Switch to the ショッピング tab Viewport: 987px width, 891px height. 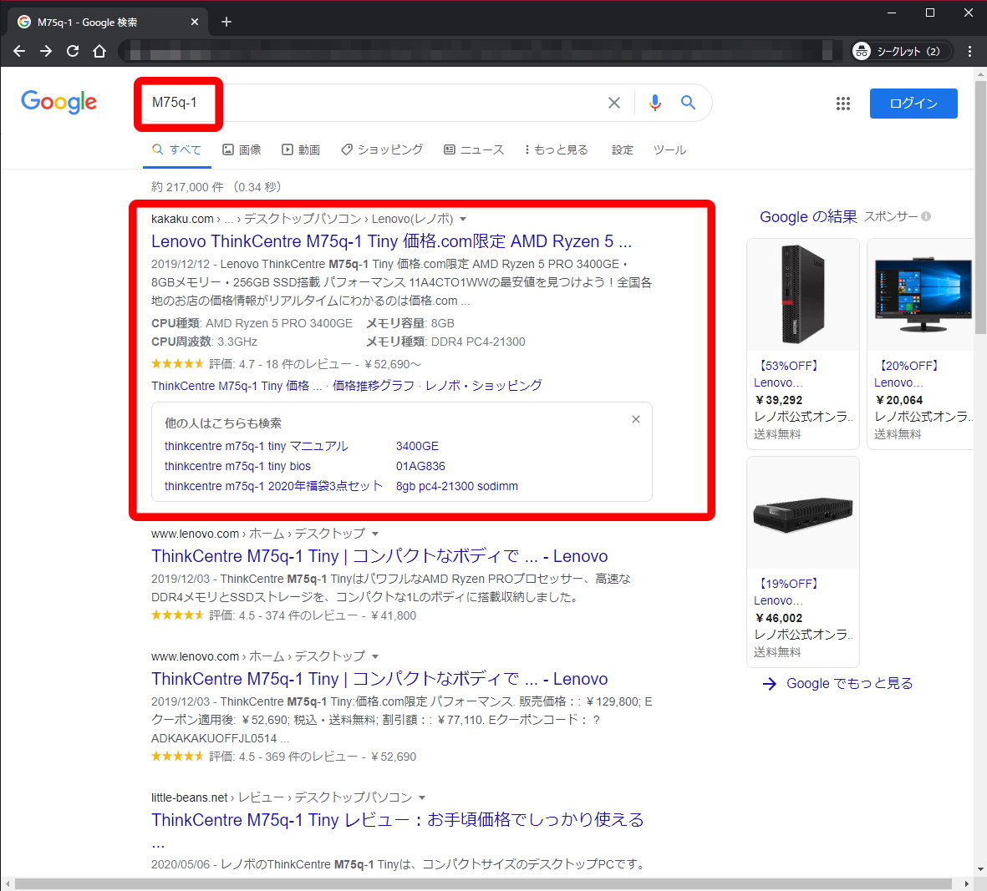click(x=382, y=149)
